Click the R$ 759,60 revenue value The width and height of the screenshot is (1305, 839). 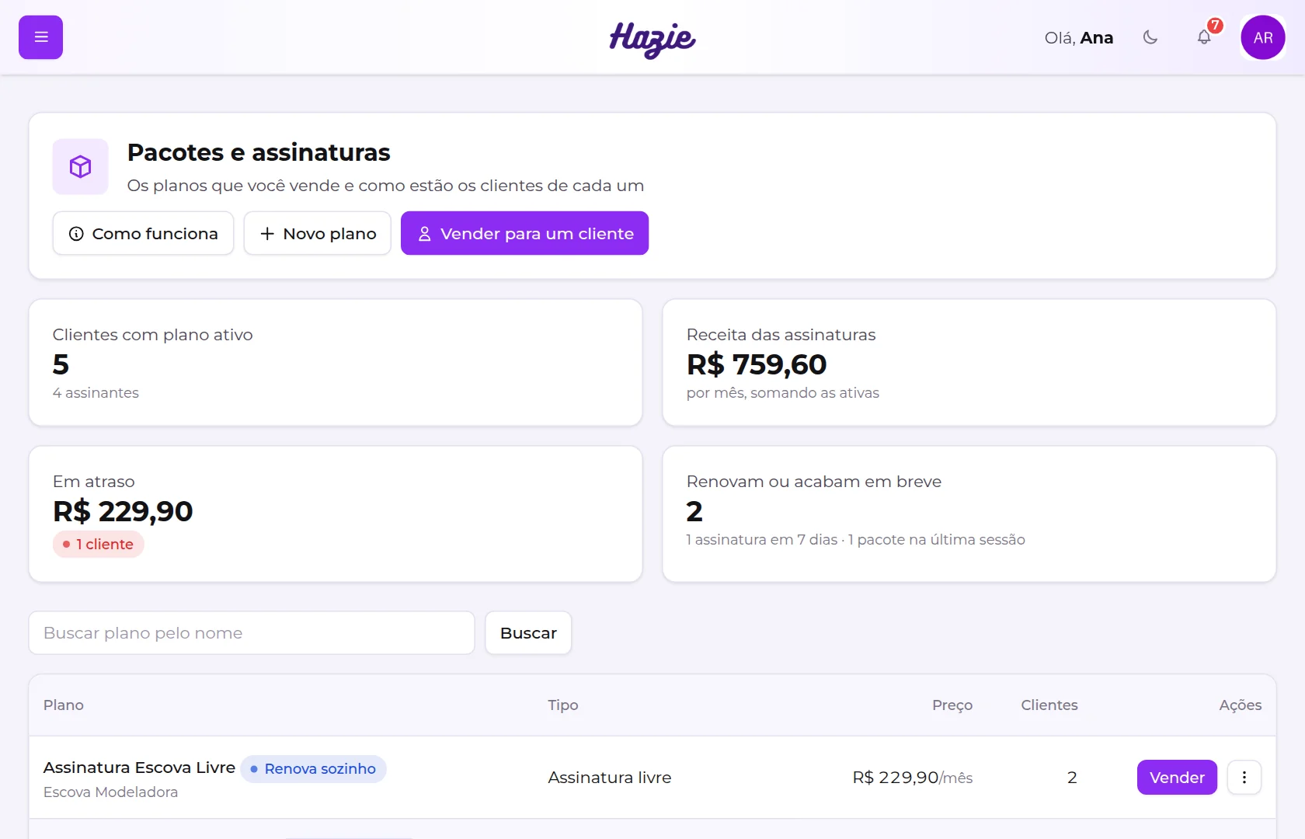(x=757, y=364)
